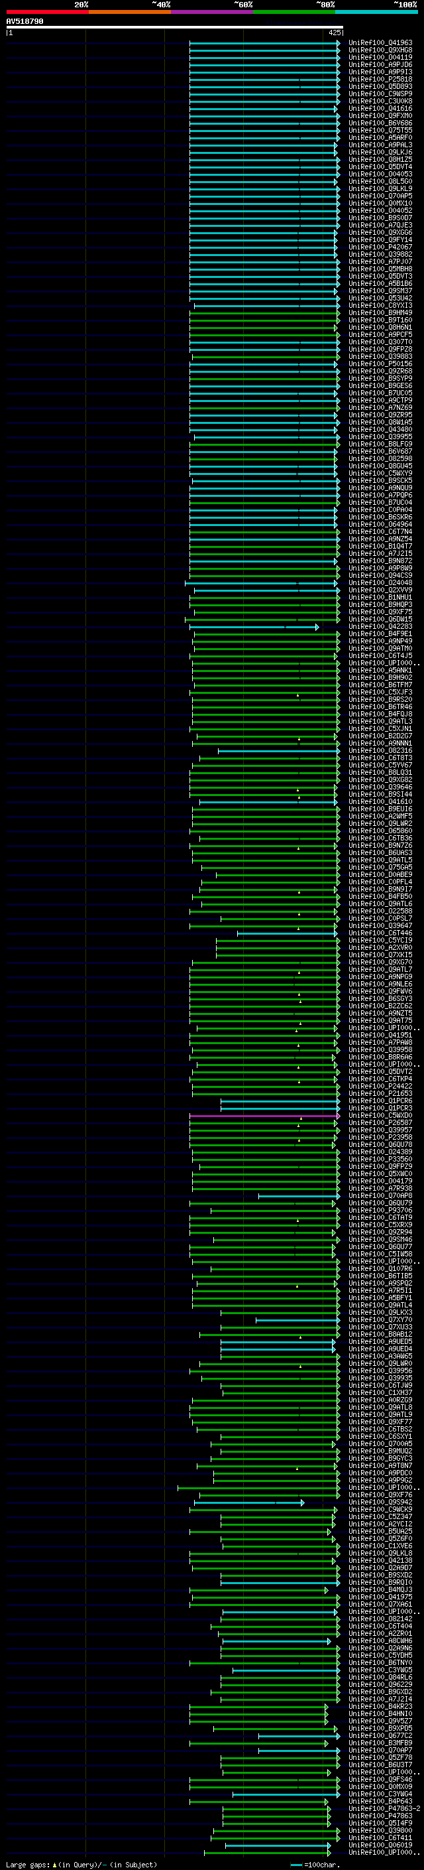Image resolution: width=424 pixels, height=1870 pixels.
Task: Click the red 20% identity legend swatch
Action: click(47, 12)
